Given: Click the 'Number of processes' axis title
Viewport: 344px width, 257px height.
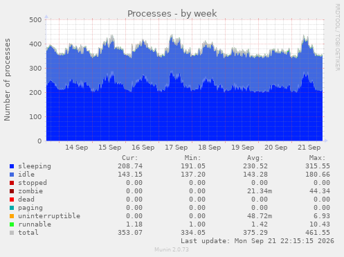Looking at the screenshot, I should pos(7,80).
